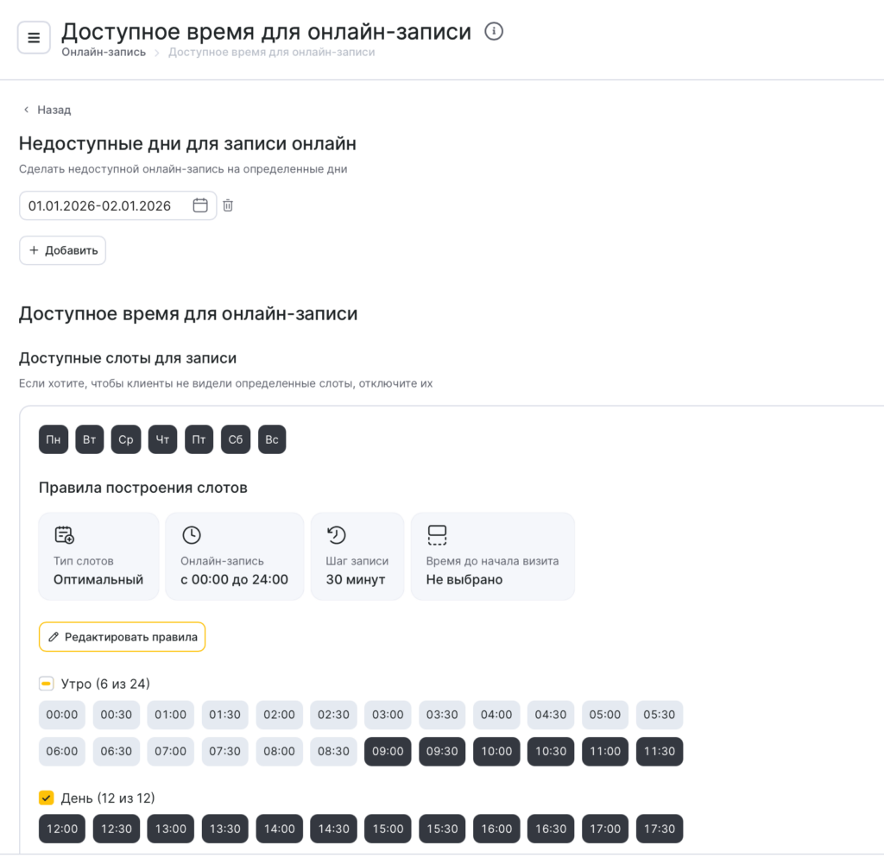884x864 pixels.
Task: Delete the 01.01.2026-02.01.2026 unavailable period
Action: pyautogui.click(x=228, y=205)
